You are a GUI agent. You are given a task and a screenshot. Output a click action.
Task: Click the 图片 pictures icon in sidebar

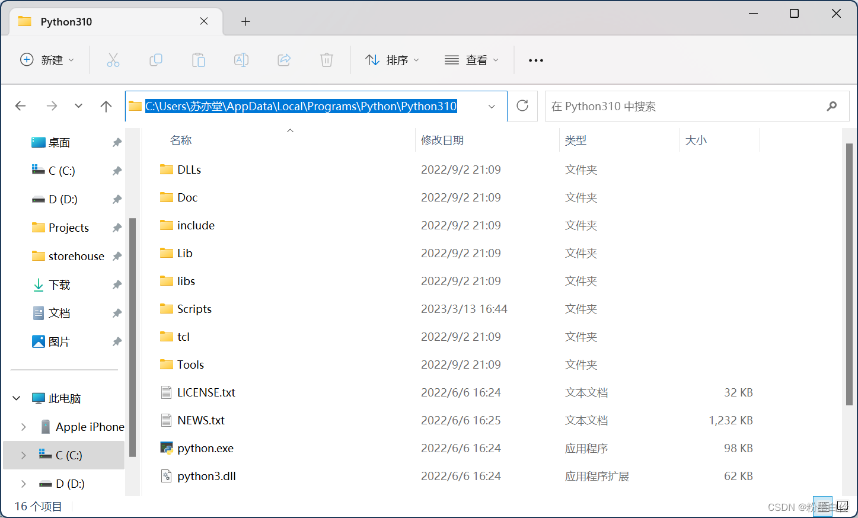pyautogui.click(x=39, y=341)
